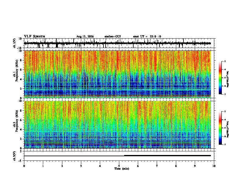Click the '6' kHz tick of ch.2 spectrogram
The image size is (241, 186).
coord(21,120)
